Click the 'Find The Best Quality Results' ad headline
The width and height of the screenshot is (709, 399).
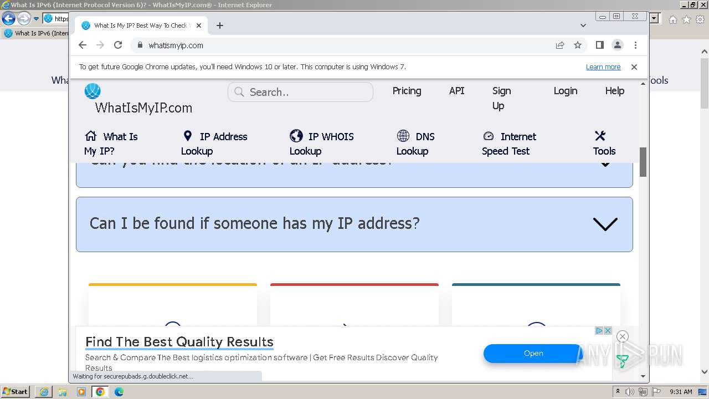click(179, 342)
